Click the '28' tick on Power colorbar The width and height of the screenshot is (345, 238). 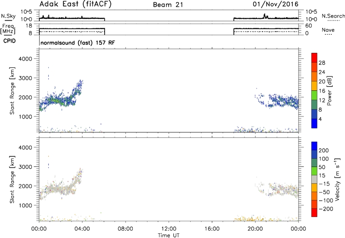(x=322, y=63)
